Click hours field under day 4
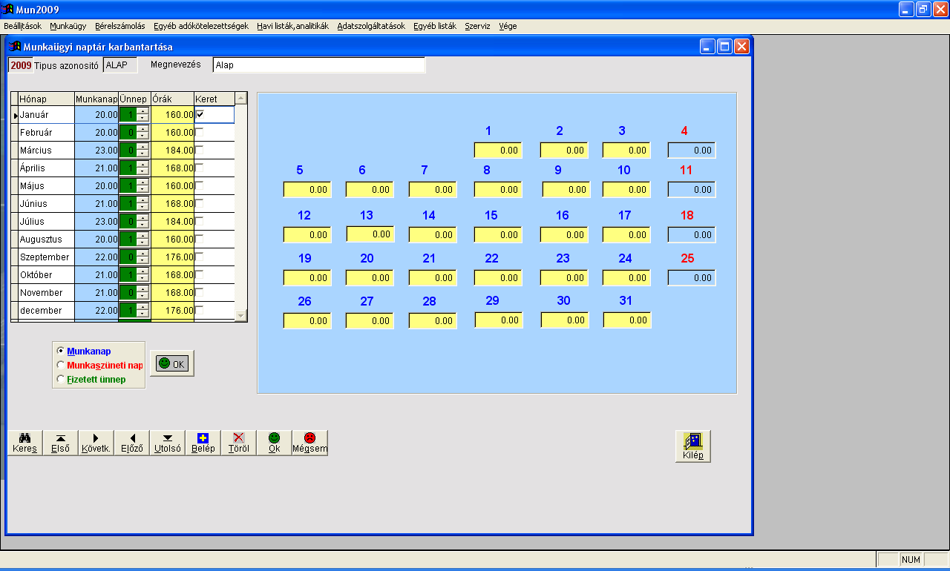 click(692, 151)
